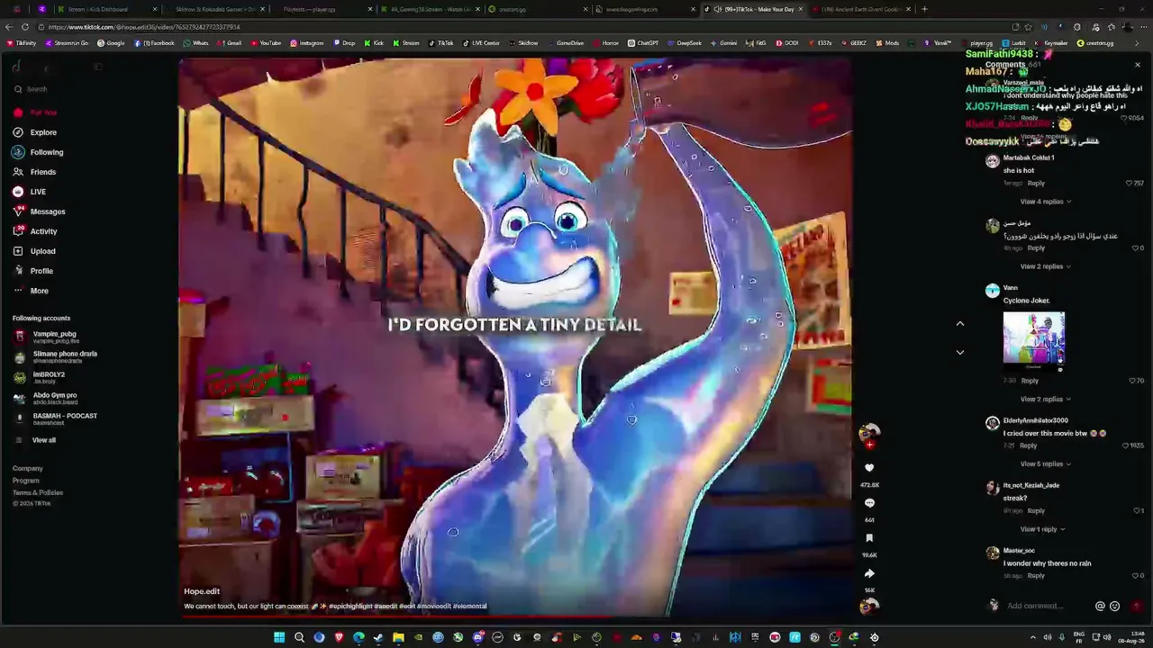Share the video using the arrow icon
The width and height of the screenshot is (1153, 648).
pyautogui.click(x=869, y=573)
